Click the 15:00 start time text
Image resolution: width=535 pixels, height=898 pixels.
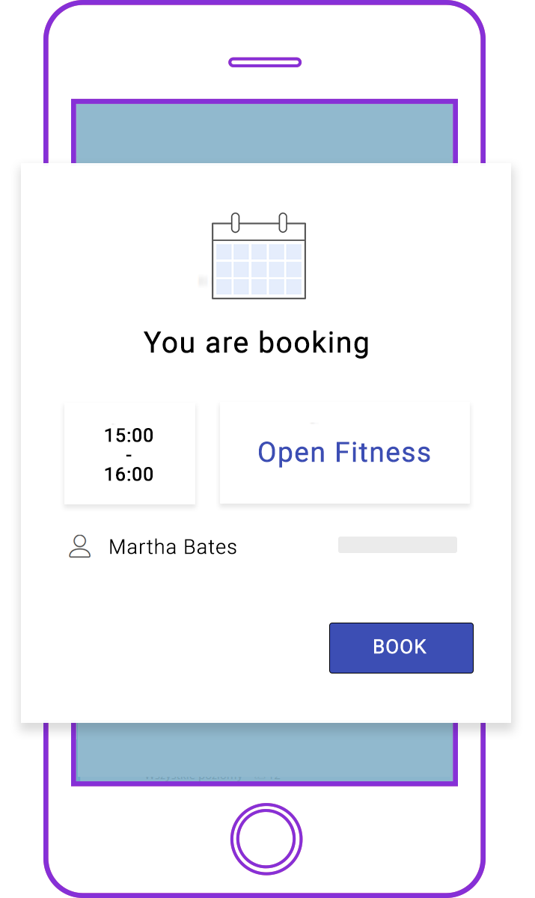[x=129, y=435]
